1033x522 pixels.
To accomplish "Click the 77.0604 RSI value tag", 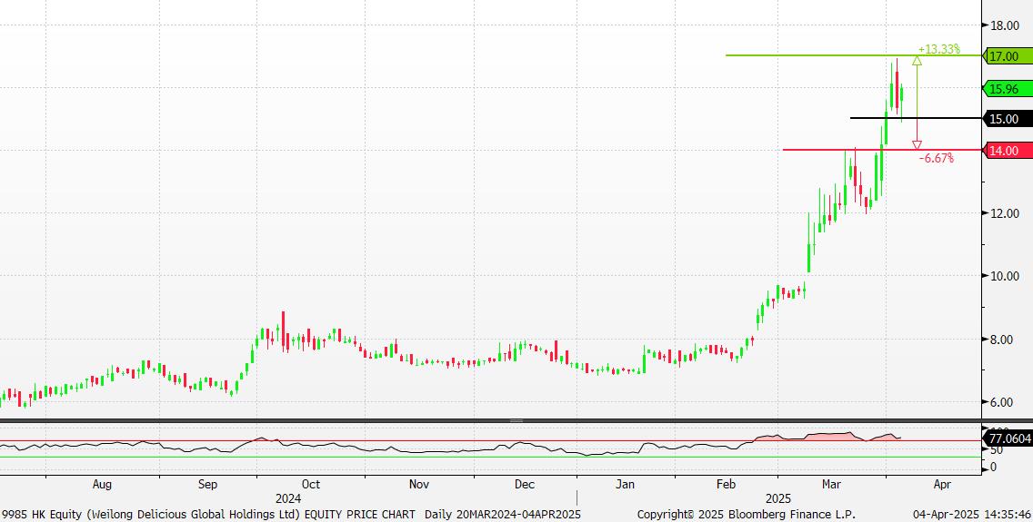I will coord(1008,438).
